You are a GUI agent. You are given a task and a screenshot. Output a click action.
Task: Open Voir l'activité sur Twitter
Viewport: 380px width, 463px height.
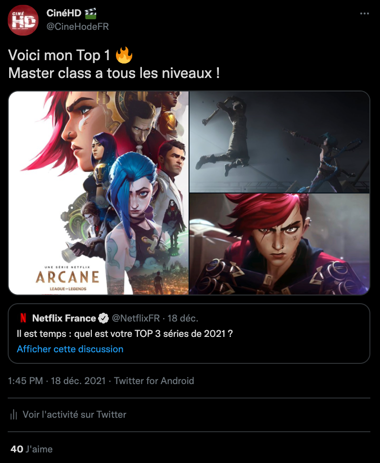75,414
